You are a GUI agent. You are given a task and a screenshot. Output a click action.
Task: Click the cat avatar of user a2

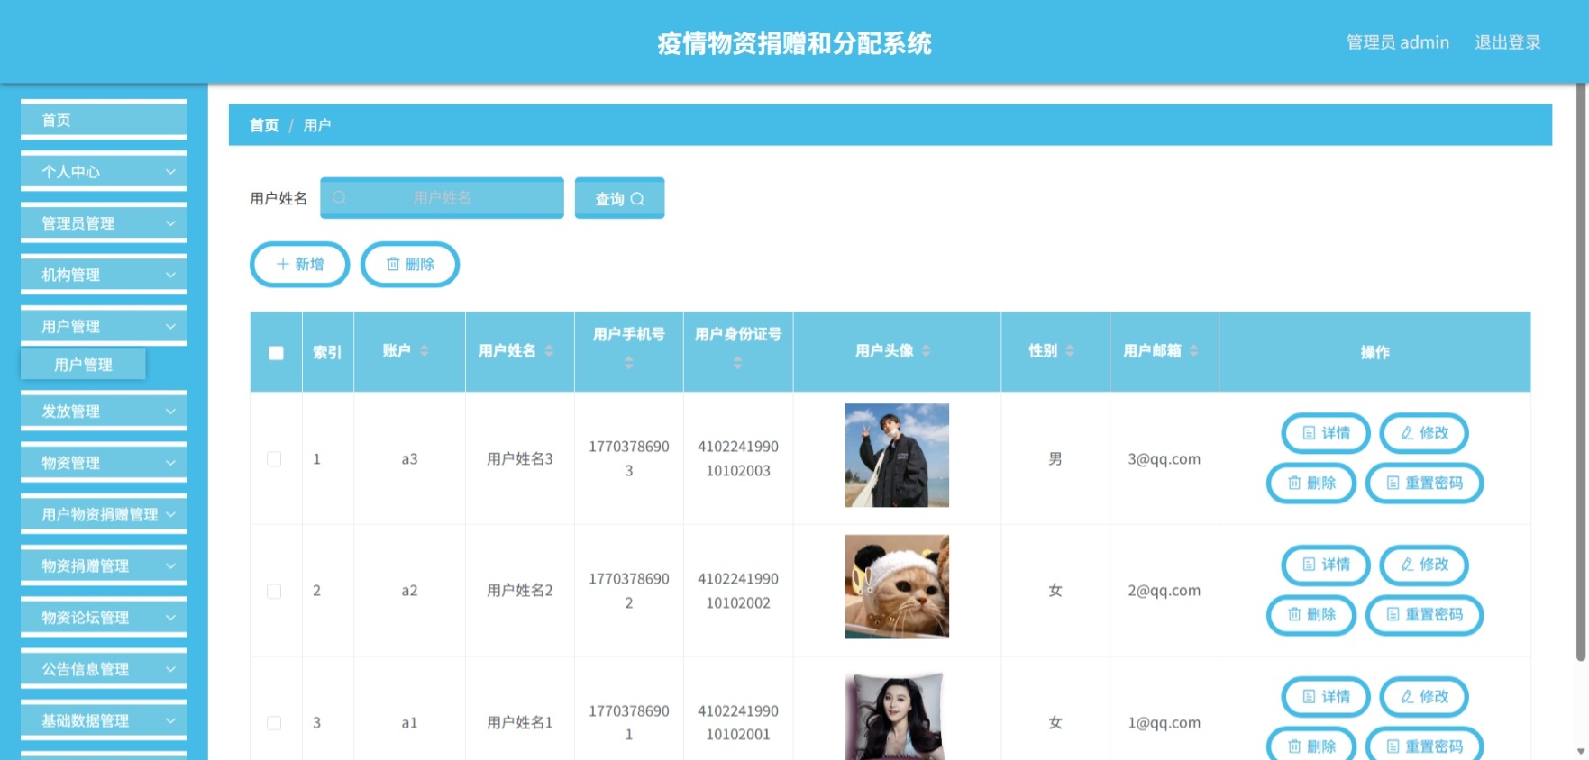pos(897,587)
